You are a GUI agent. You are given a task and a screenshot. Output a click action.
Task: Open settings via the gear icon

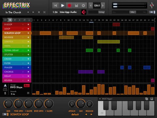point(83,6)
